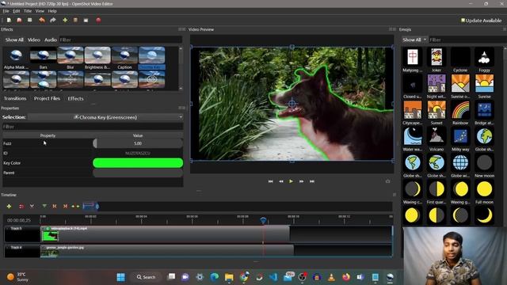The width and height of the screenshot is (507, 285).
Task: Open the Choose Profile toolbar icon
Action: pyautogui.click(x=75, y=20)
